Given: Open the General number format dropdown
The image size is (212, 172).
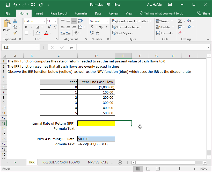Looking at the screenshot, I should pyautogui.click(x=107, y=21).
